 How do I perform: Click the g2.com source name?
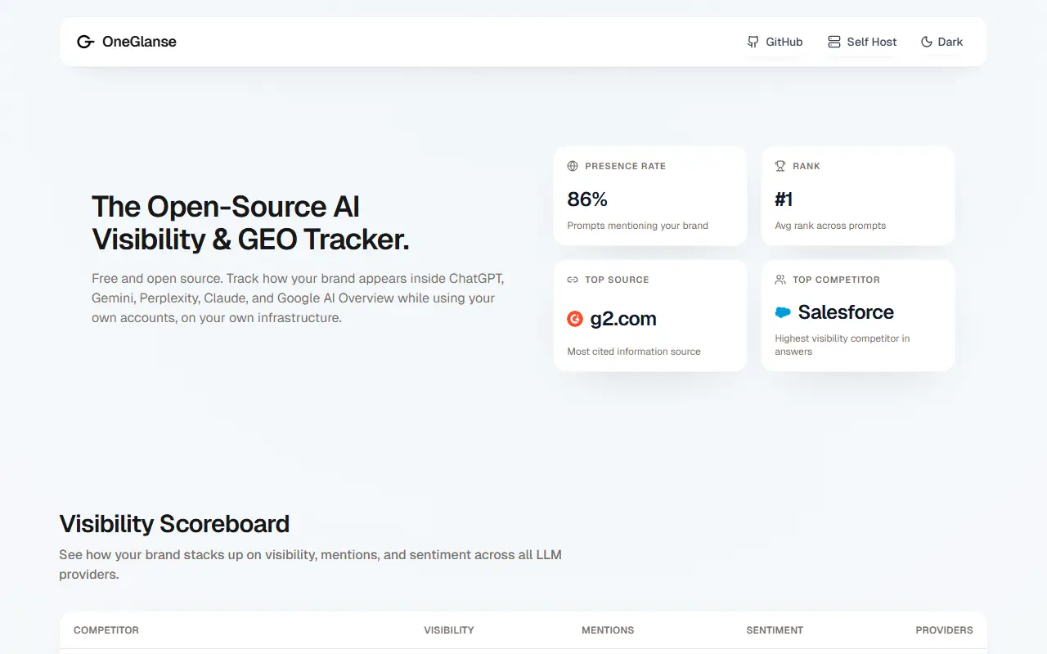(x=623, y=319)
